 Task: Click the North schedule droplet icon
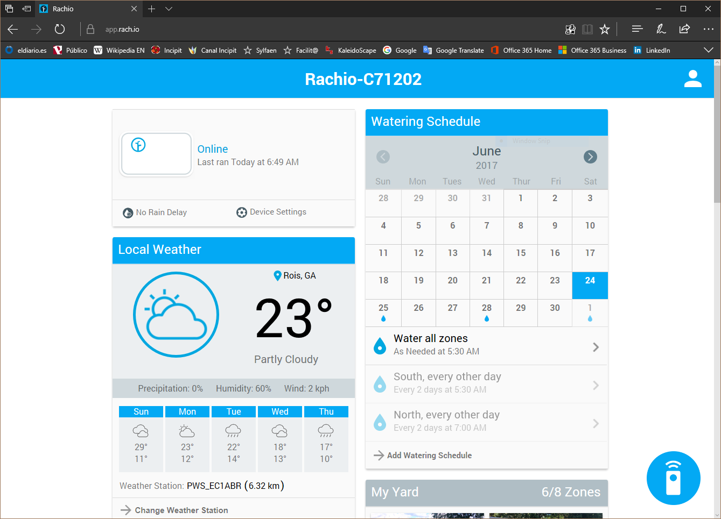coord(380,422)
